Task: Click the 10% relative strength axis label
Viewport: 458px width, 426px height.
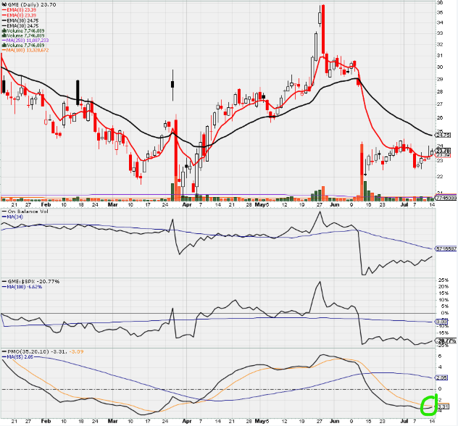Action: (x=444, y=300)
